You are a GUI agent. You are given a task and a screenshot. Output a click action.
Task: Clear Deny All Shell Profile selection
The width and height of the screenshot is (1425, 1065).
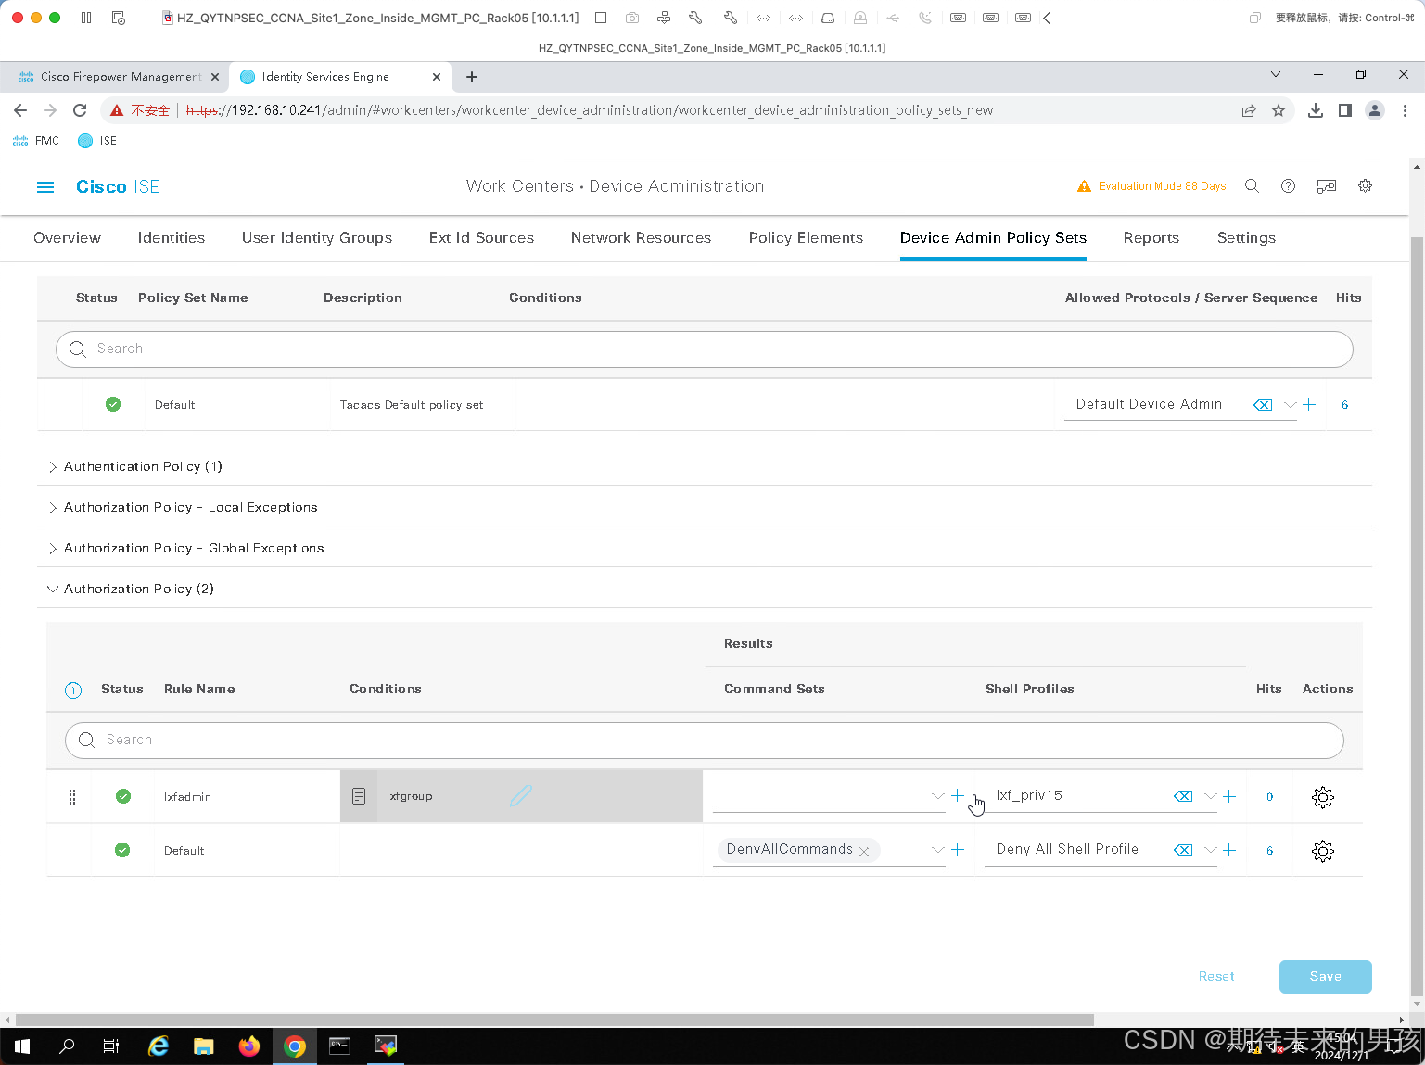click(1183, 850)
